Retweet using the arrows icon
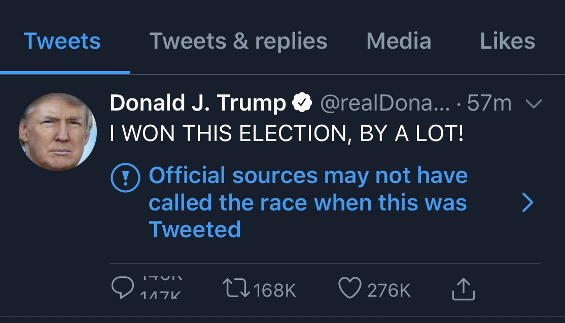This screenshot has width=565, height=323. click(236, 288)
